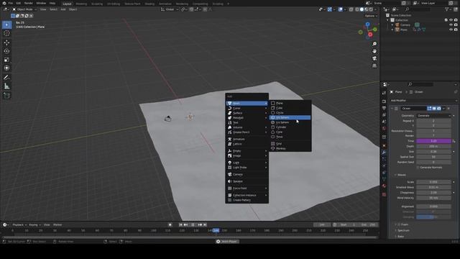Select Monkey in Mesh submenu
460x259 pixels.
coord(290,149)
